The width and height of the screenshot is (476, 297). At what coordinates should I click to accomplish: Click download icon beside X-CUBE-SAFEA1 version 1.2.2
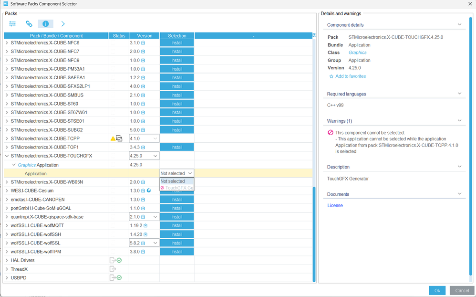[x=143, y=77]
